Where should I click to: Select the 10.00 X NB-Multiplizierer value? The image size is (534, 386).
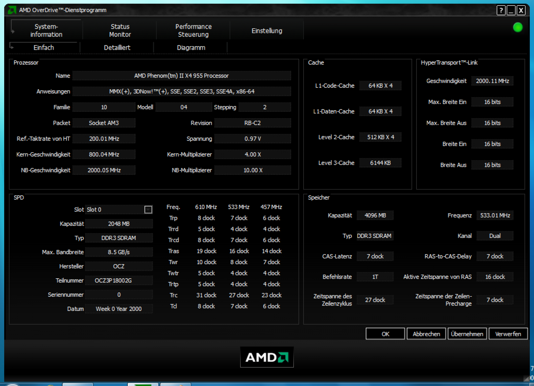pos(252,170)
